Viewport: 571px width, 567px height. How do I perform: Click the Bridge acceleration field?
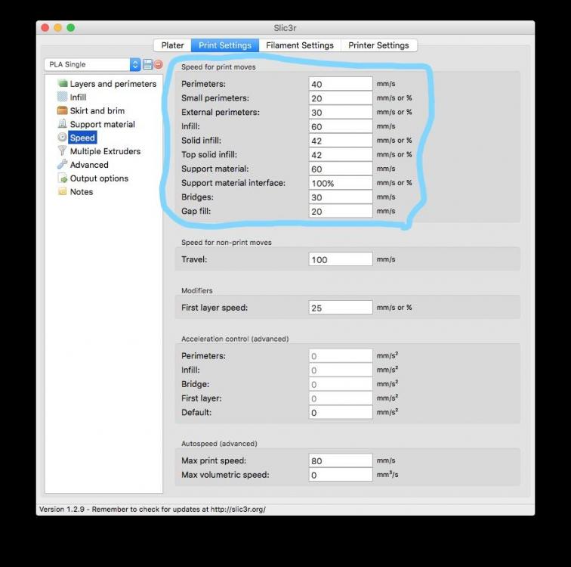[x=341, y=385]
